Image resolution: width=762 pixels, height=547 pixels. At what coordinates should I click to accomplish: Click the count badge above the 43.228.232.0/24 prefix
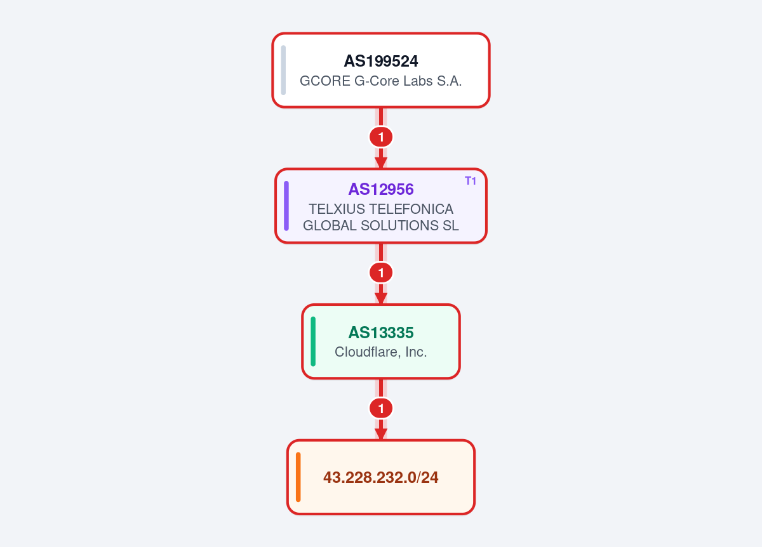tap(381, 409)
